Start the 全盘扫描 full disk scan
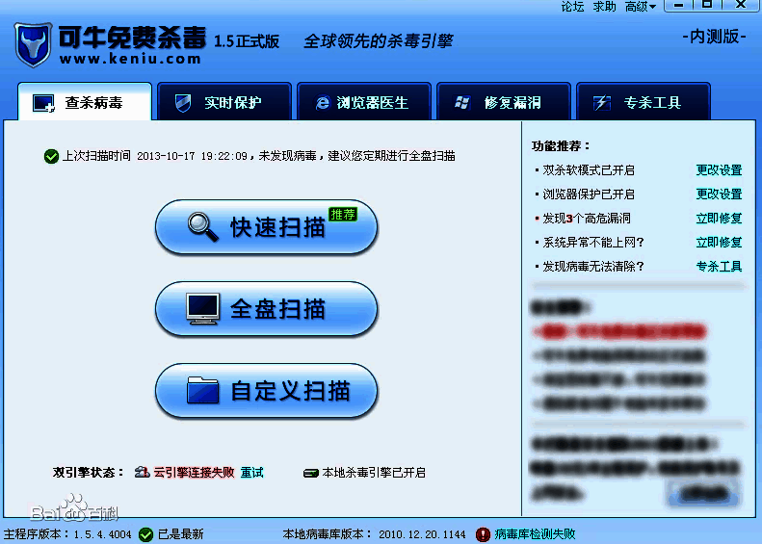762x544 pixels. tap(266, 309)
